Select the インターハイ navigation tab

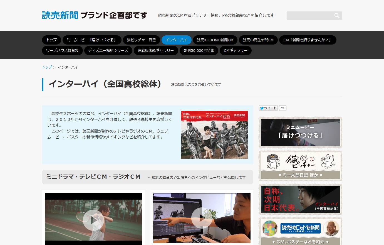tap(177, 40)
